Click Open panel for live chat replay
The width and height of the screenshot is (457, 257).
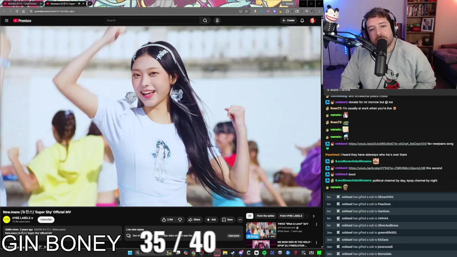pos(234,236)
